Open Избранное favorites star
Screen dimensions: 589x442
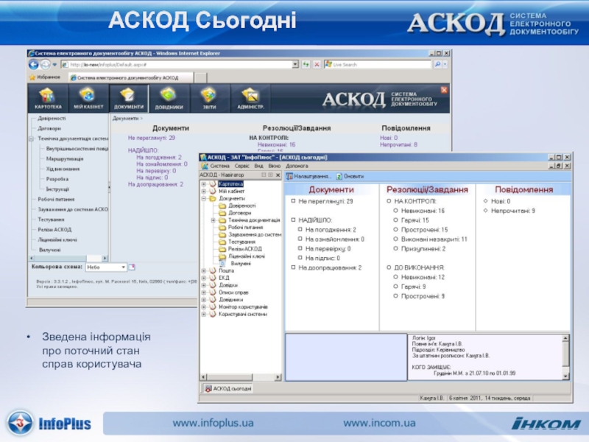32,77
